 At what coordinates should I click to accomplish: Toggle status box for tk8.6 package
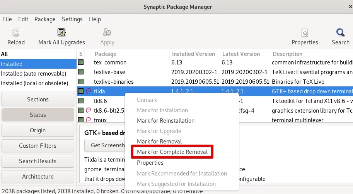pyautogui.click(x=81, y=101)
